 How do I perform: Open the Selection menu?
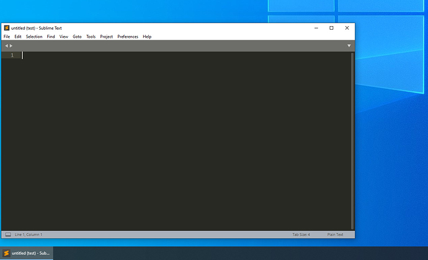34,37
